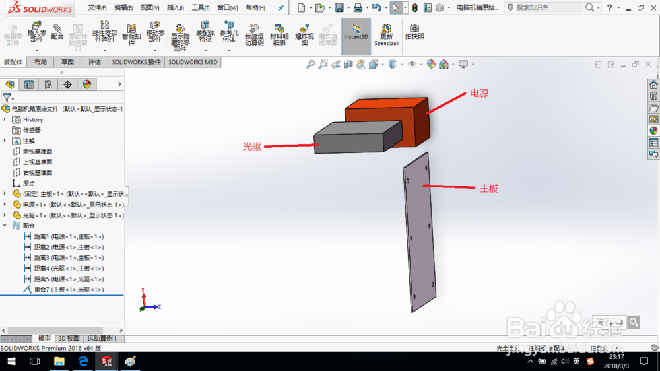
Task: Click Exploded View tool
Action: [x=304, y=35]
